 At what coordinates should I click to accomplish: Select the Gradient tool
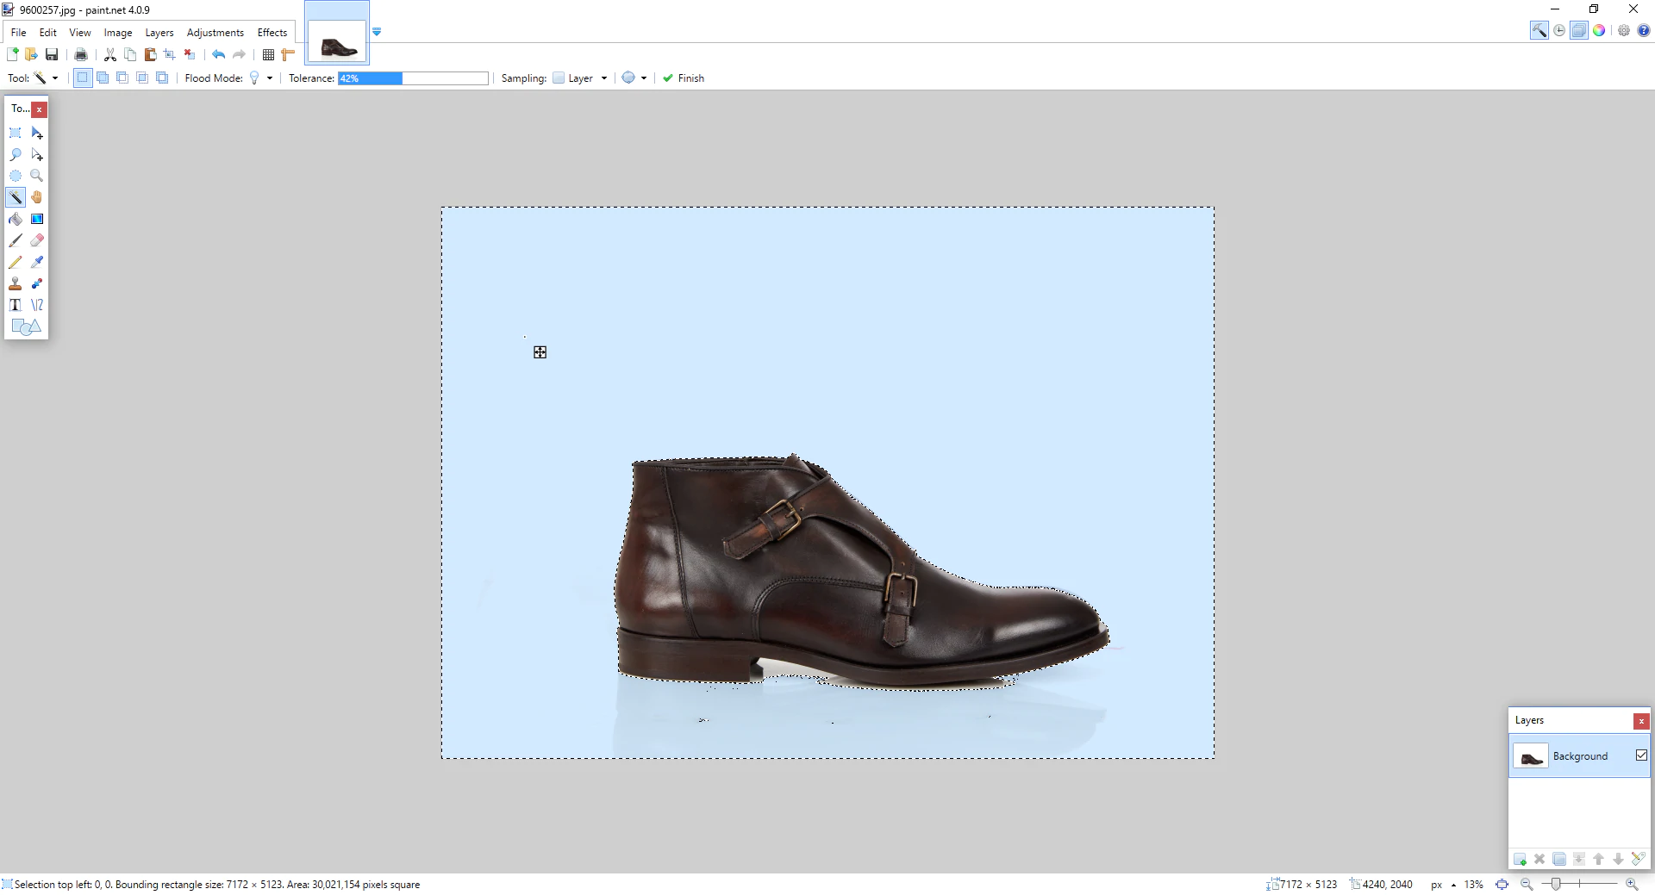pos(37,219)
